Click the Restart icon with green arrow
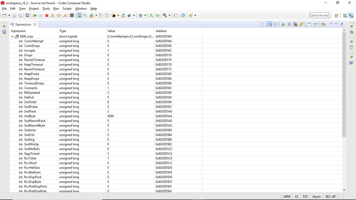356x200 pixels. tap(123, 15)
